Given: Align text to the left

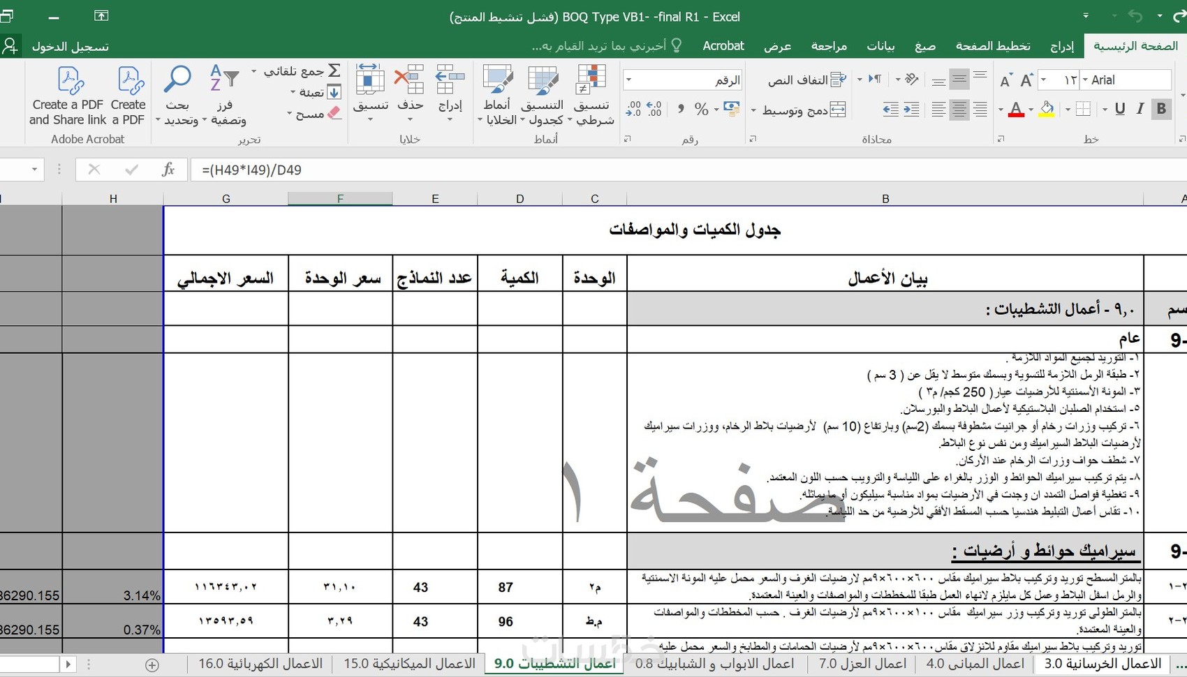Looking at the screenshot, I should [938, 109].
